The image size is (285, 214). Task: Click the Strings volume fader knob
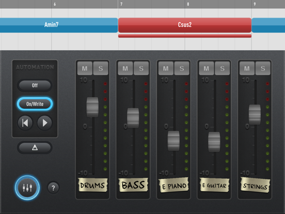255,114
